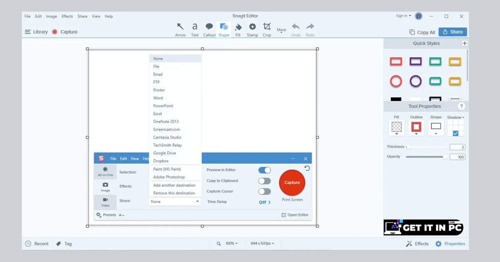Toggle Copy to Clipboard switch
This screenshot has width=500, height=262.
265,181
